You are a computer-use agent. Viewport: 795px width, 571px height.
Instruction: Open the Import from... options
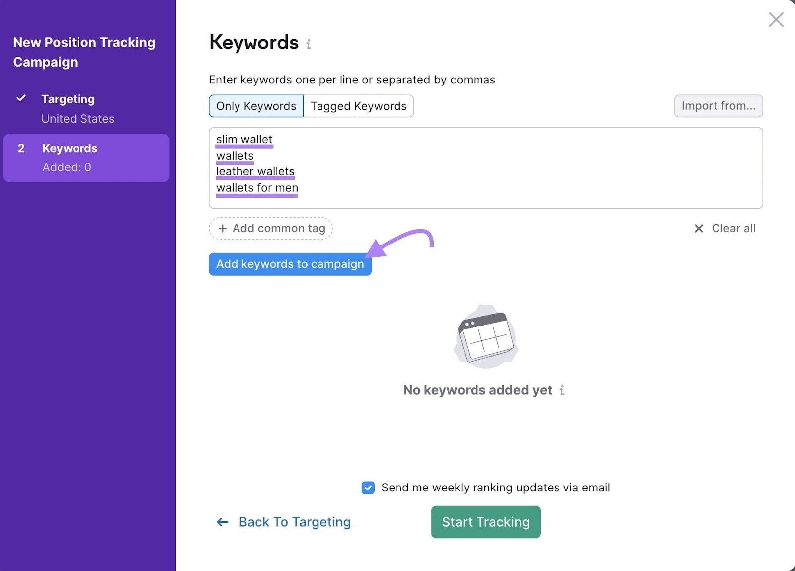[718, 106]
